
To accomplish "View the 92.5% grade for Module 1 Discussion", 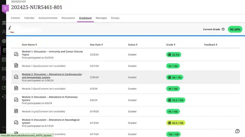I will coord(173,55).
